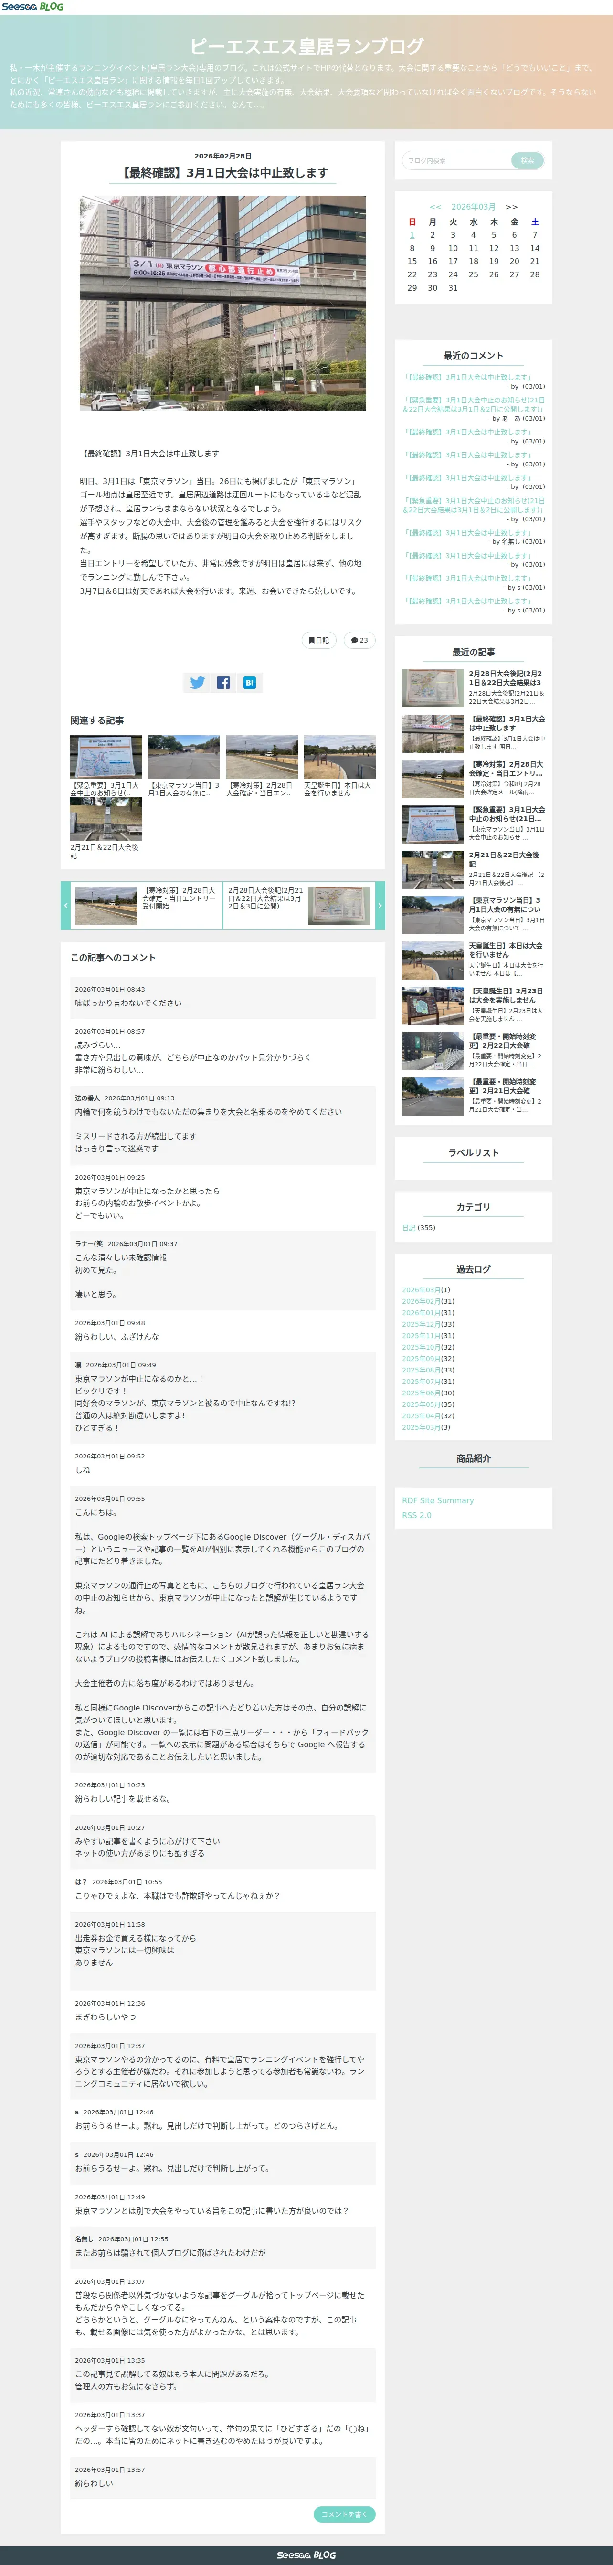Open sidebar article 【最重要・開始時刻変更】2月22日大会確

point(474,1051)
